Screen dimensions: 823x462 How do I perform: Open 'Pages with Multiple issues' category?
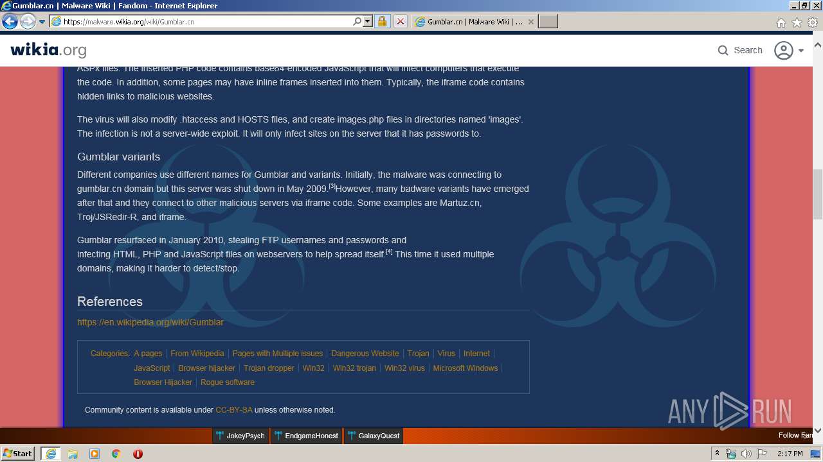[278, 354]
